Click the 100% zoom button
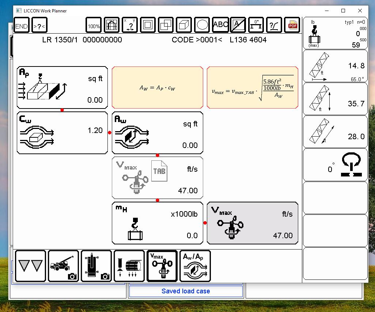This screenshot has height=312, width=375. pos(94,25)
